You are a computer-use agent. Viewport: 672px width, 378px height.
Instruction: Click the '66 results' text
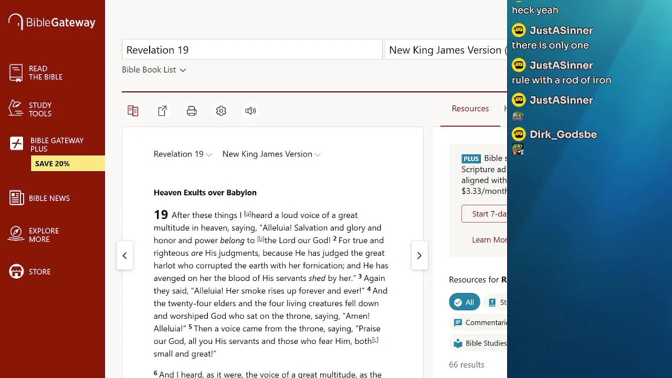click(467, 364)
